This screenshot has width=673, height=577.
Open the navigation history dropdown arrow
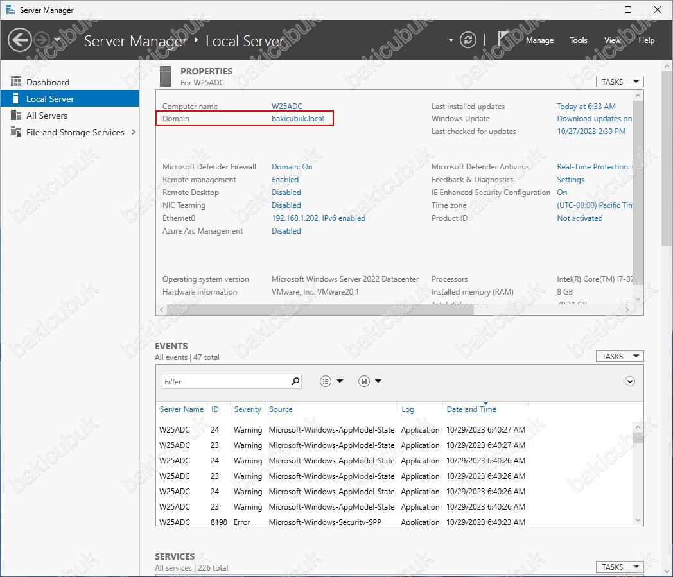(x=57, y=39)
